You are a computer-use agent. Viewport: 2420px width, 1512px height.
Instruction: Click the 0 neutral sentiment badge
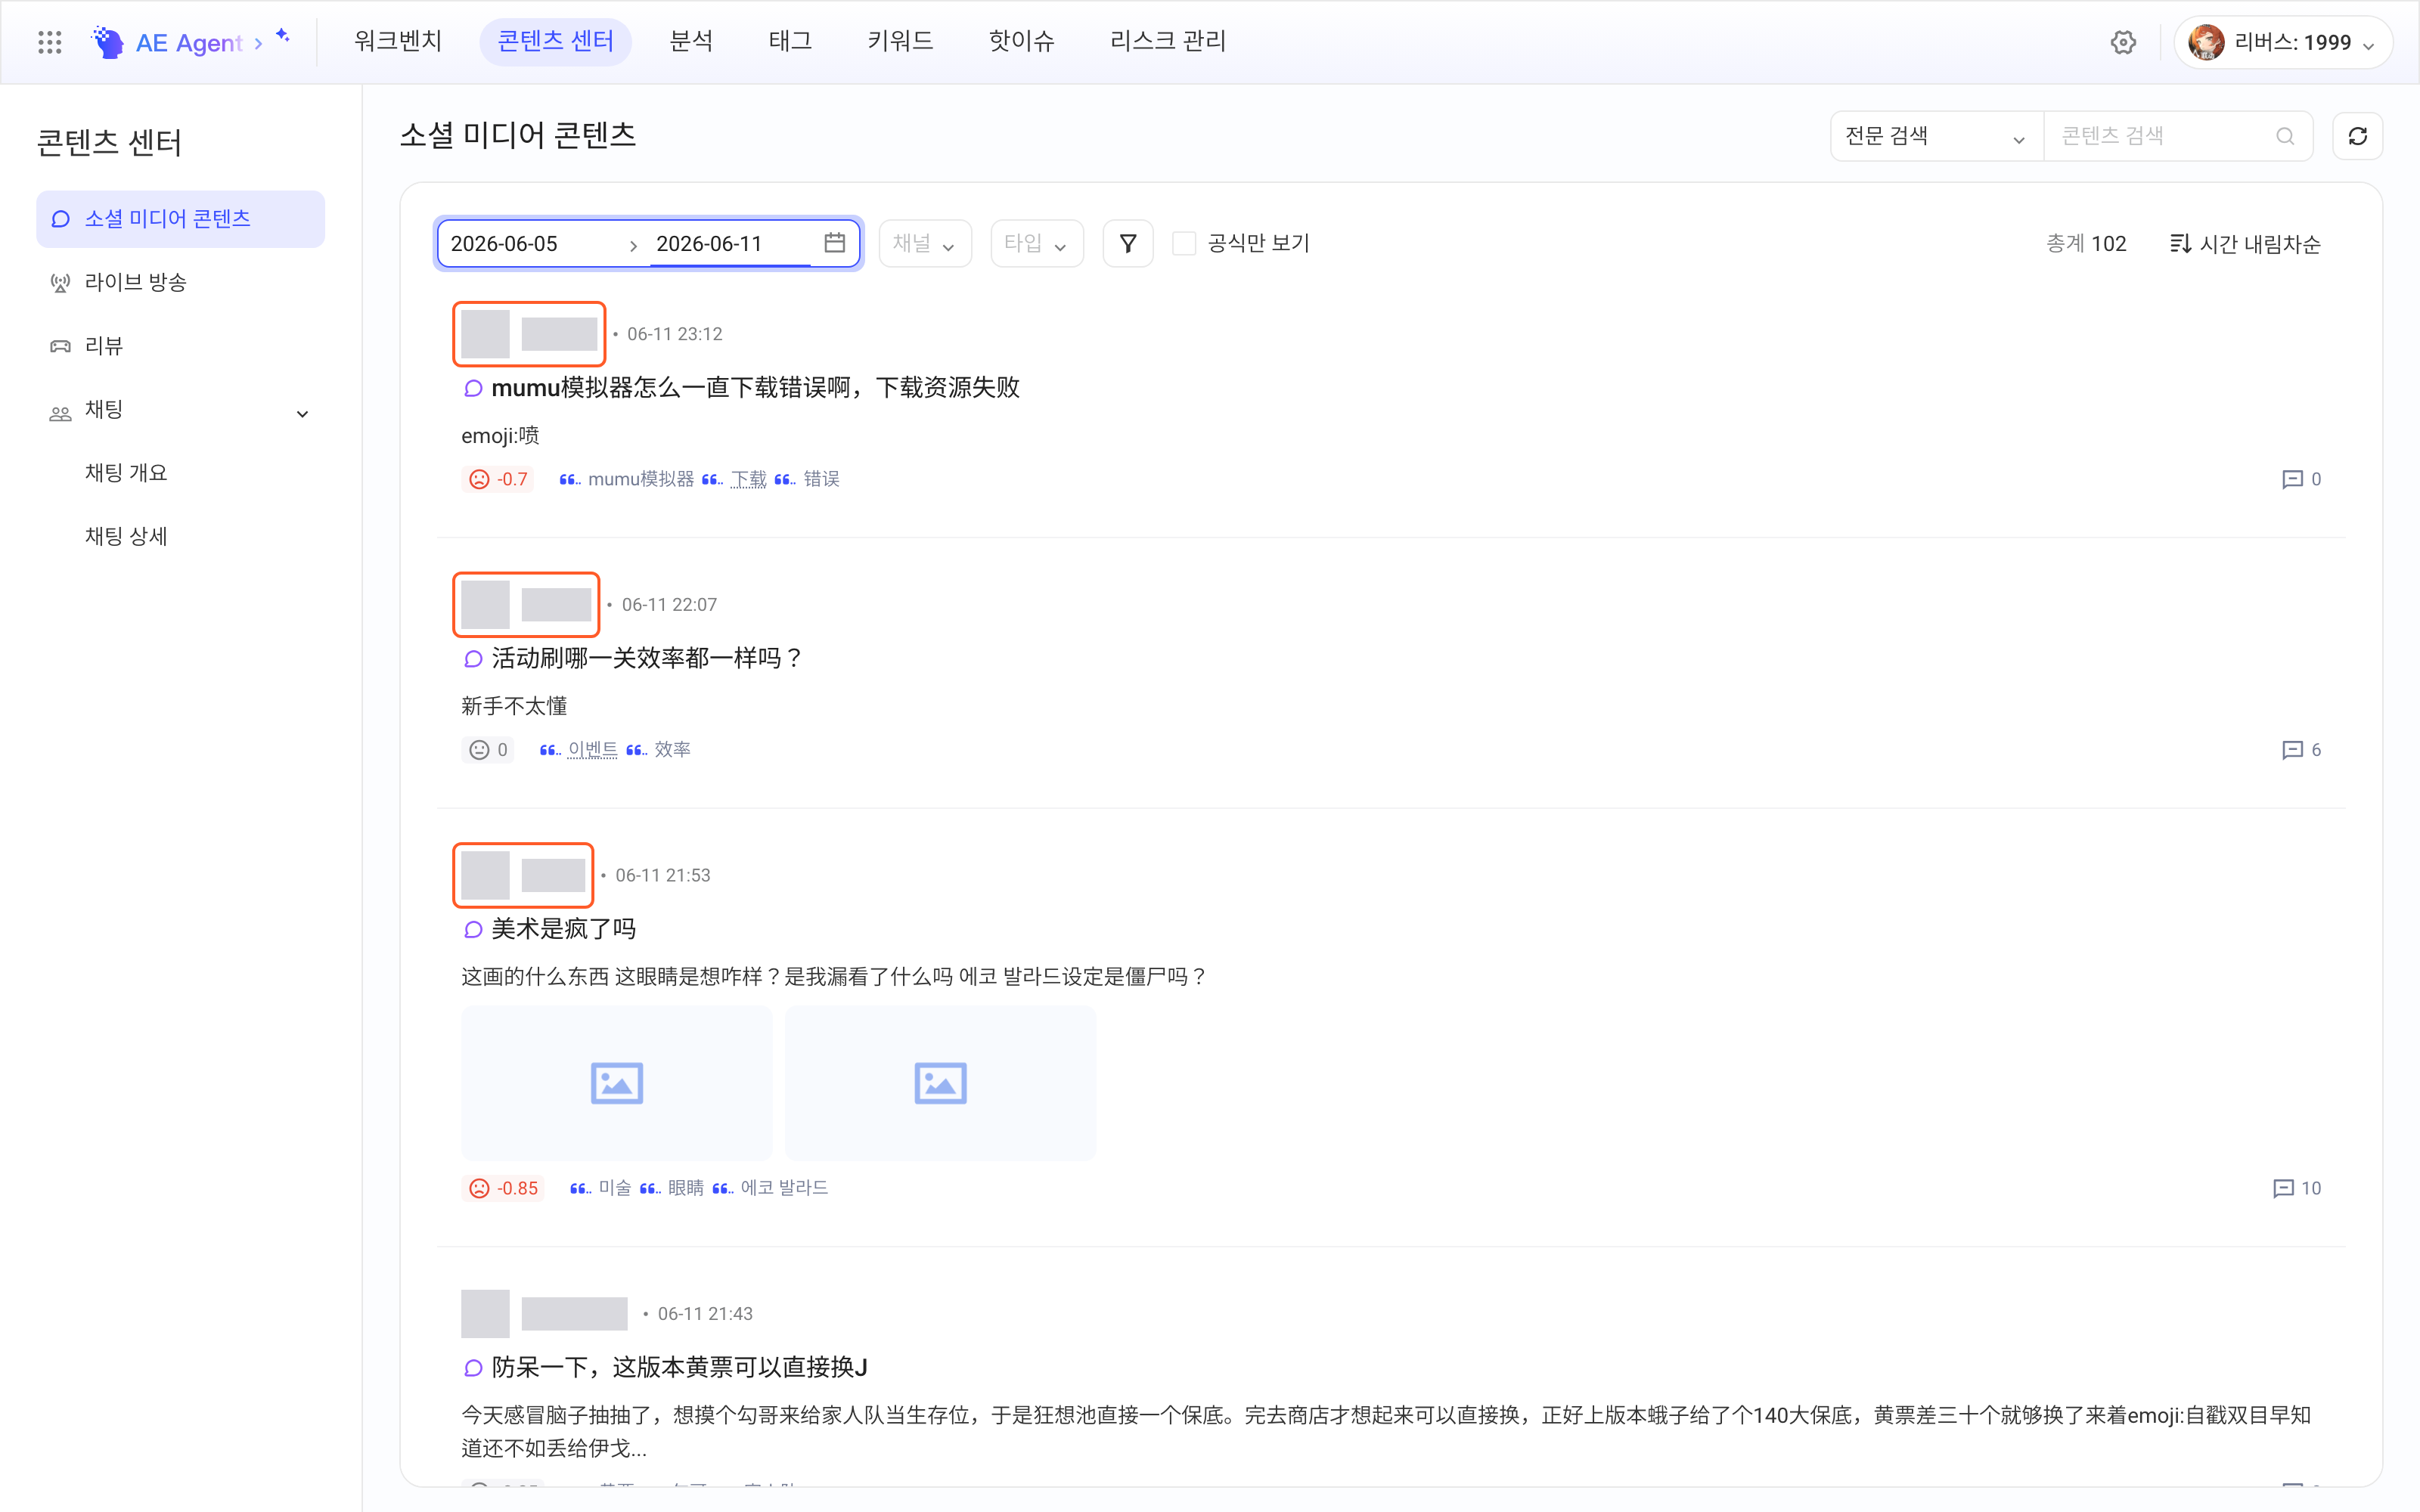pyautogui.click(x=488, y=750)
